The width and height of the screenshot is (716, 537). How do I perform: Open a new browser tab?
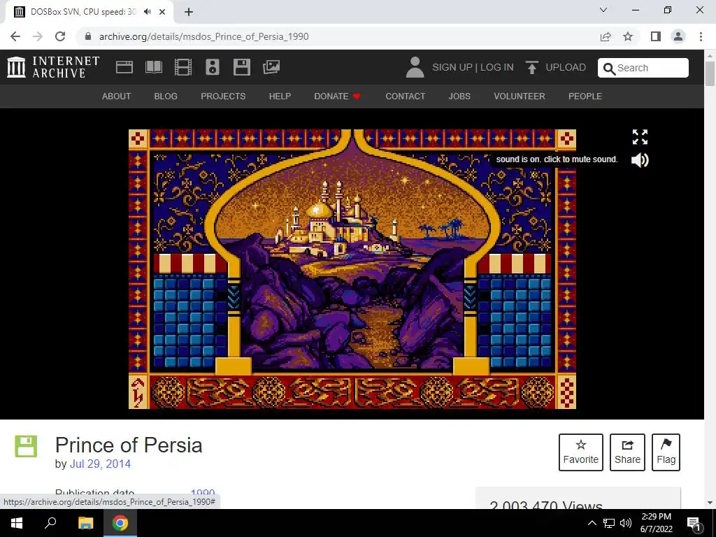point(189,12)
